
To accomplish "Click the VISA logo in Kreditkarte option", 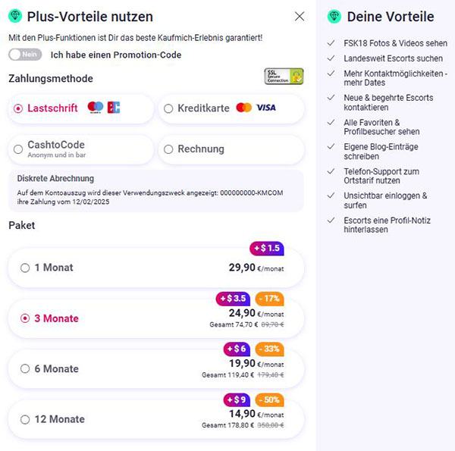I will 266,108.
